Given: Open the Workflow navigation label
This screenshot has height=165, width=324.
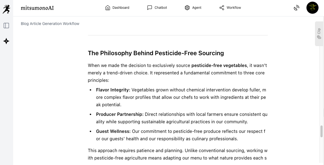Looking at the screenshot, I should click(234, 8).
